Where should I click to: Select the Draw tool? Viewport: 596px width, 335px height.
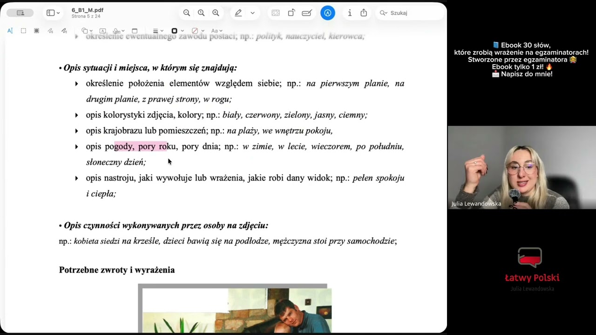point(64,31)
